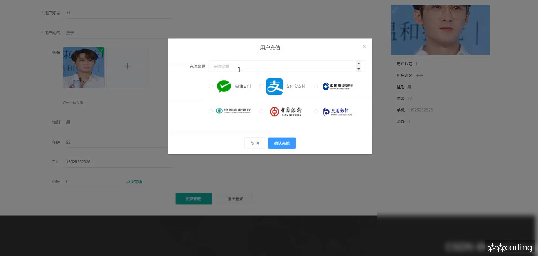The image size is (538, 256).
Task: Click the age value 22 in the right panel
Action: click(x=410, y=98)
